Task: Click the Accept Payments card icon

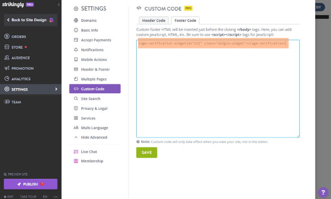Action: tap(76, 40)
